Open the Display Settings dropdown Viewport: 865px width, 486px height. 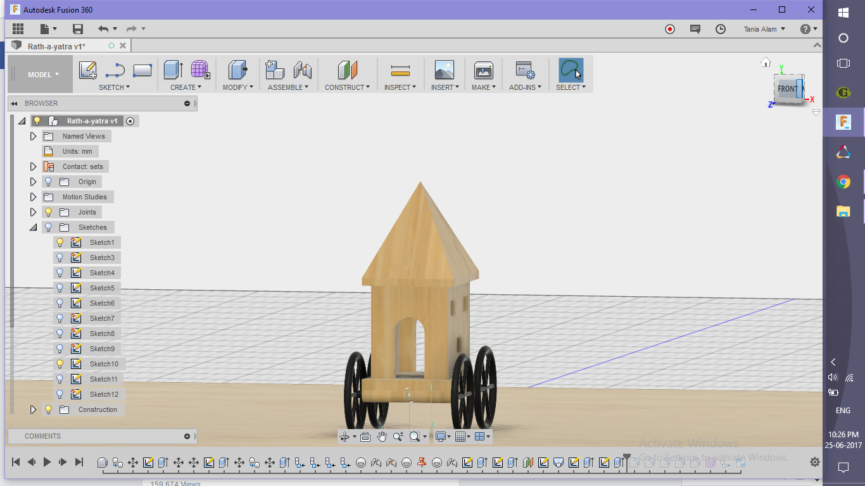point(443,436)
